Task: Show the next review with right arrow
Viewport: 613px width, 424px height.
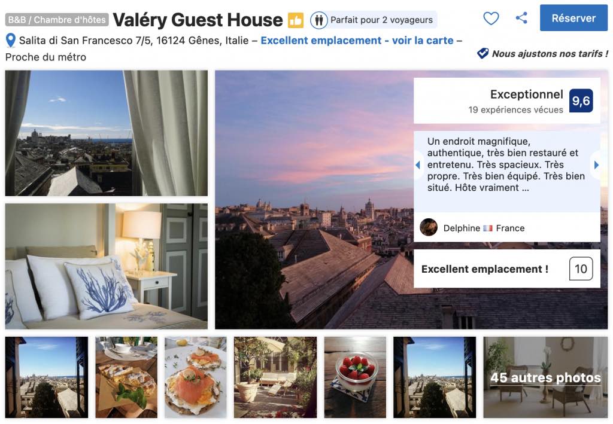Action: pyautogui.click(x=596, y=165)
